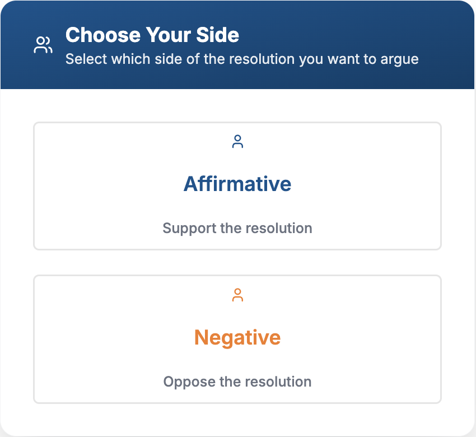
Task: Click the "Oppose the resolution" description
Action: point(237,382)
